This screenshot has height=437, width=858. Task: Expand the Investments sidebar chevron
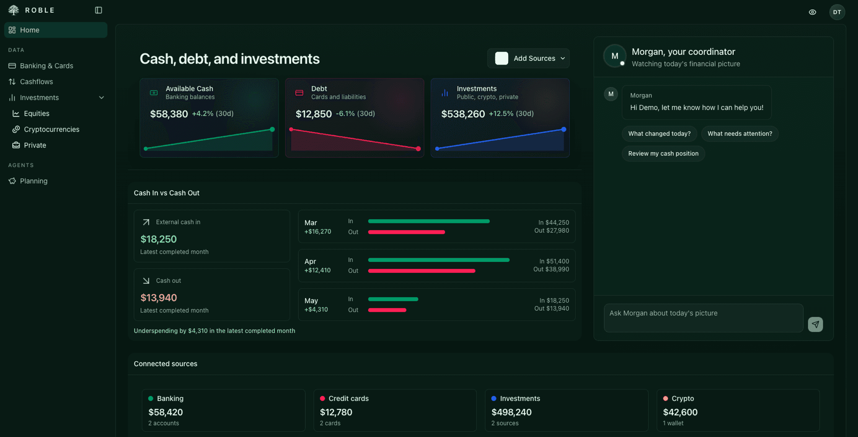101,98
